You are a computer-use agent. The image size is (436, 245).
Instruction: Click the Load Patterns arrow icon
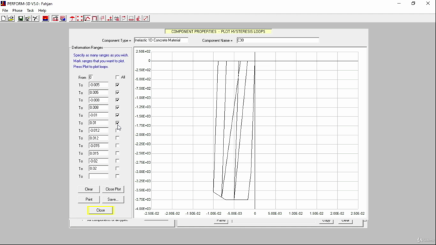point(110,18)
